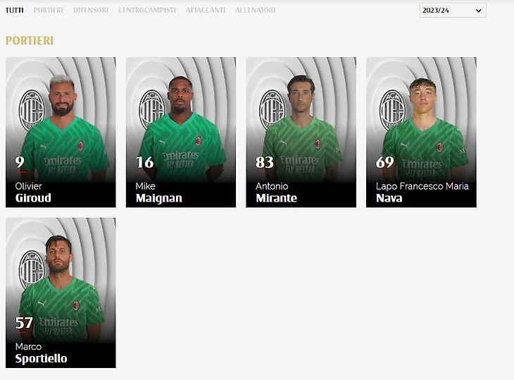The height and width of the screenshot is (380, 514).
Task: Click the Nava name link
Action: (389, 198)
